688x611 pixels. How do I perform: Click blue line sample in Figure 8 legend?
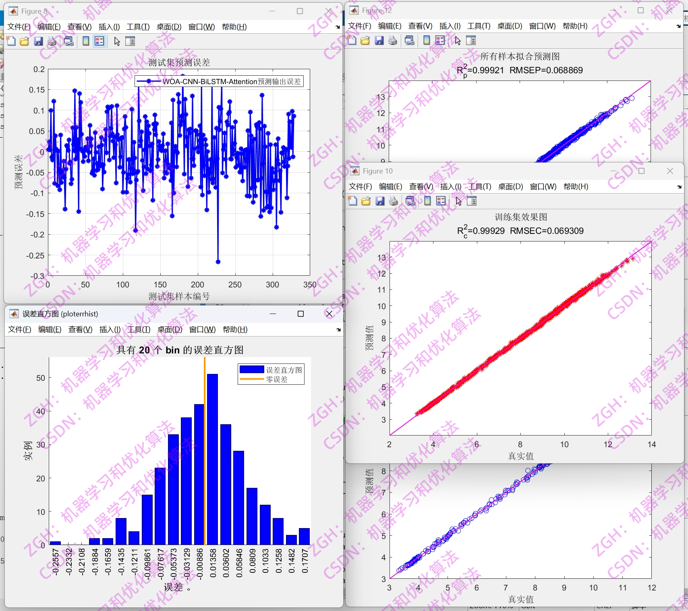[x=149, y=81]
